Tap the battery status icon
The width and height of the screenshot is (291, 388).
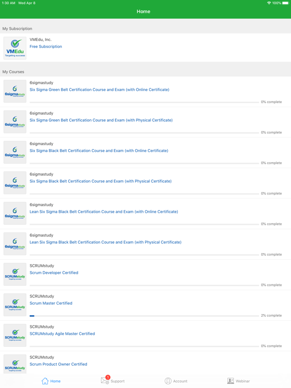tap(285, 3)
